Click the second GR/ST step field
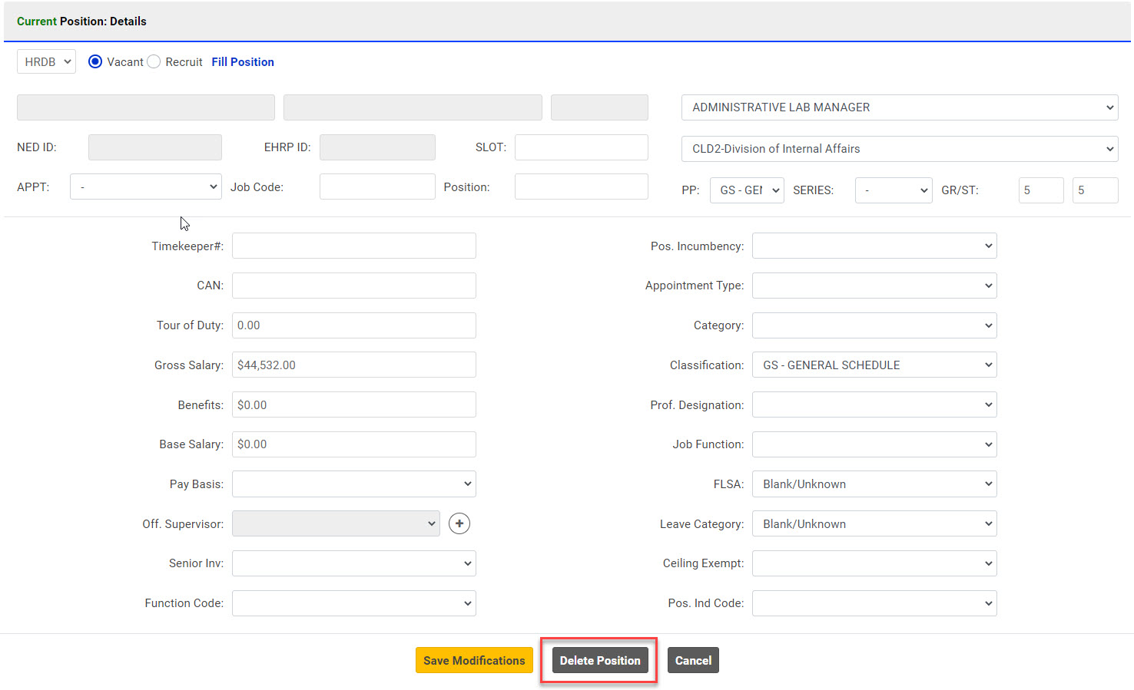The image size is (1134, 690). (x=1096, y=190)
